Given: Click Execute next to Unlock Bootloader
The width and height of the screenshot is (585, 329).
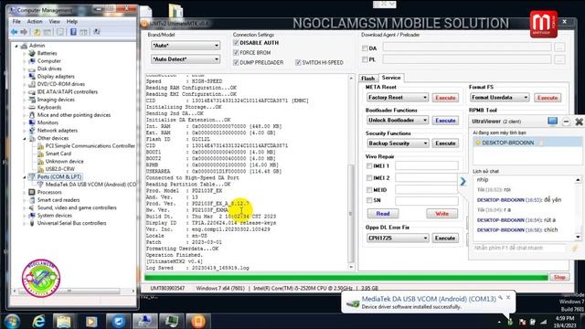Looking at the screenshot, I should pos(445,121).
